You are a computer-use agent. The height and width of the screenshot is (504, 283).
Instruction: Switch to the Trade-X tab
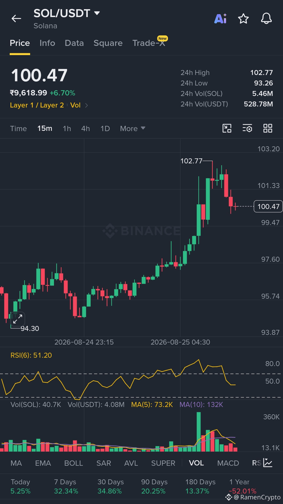tap(149, 43)
